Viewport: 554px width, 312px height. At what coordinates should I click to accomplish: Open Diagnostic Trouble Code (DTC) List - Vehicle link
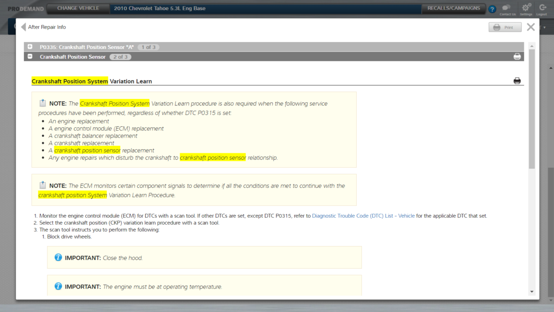point(363,216)
